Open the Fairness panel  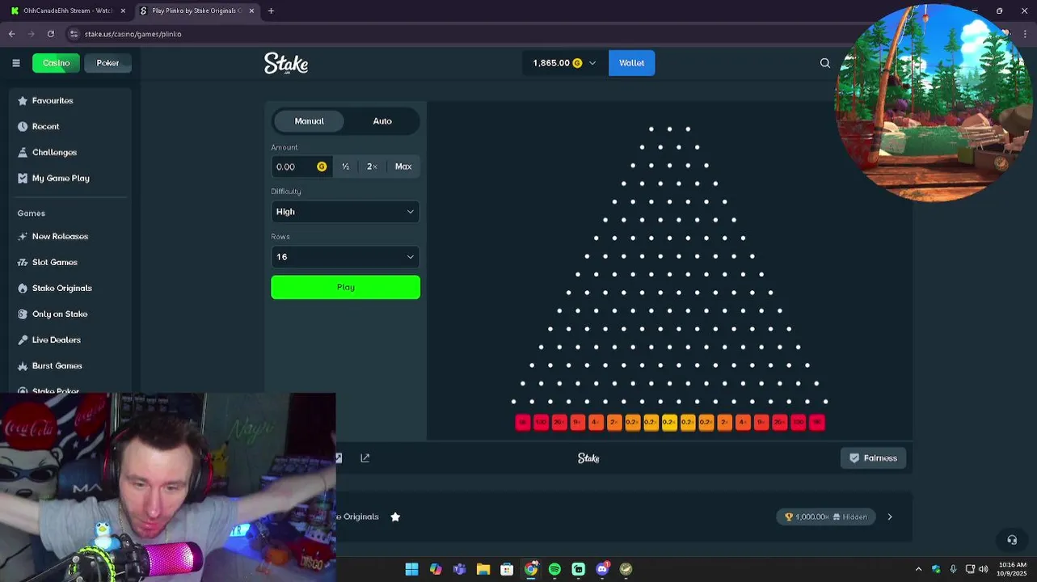[874, 458]
